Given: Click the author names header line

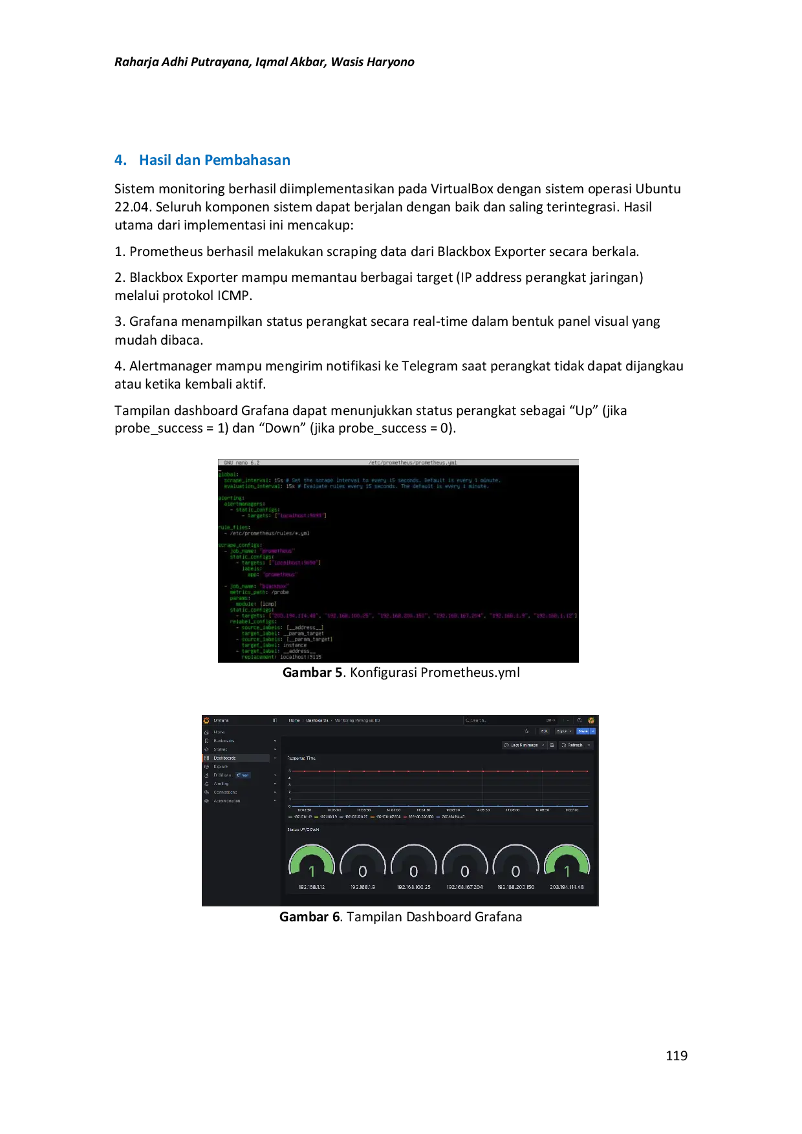Looking at the screenshot, I should pyautogui.click(x=265, y=62).
